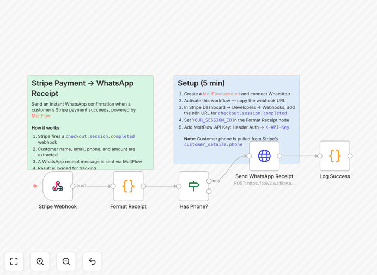Click the Send WhatsApp Receipt label
This screenshot has width=377, height=275.
[264, 176]
